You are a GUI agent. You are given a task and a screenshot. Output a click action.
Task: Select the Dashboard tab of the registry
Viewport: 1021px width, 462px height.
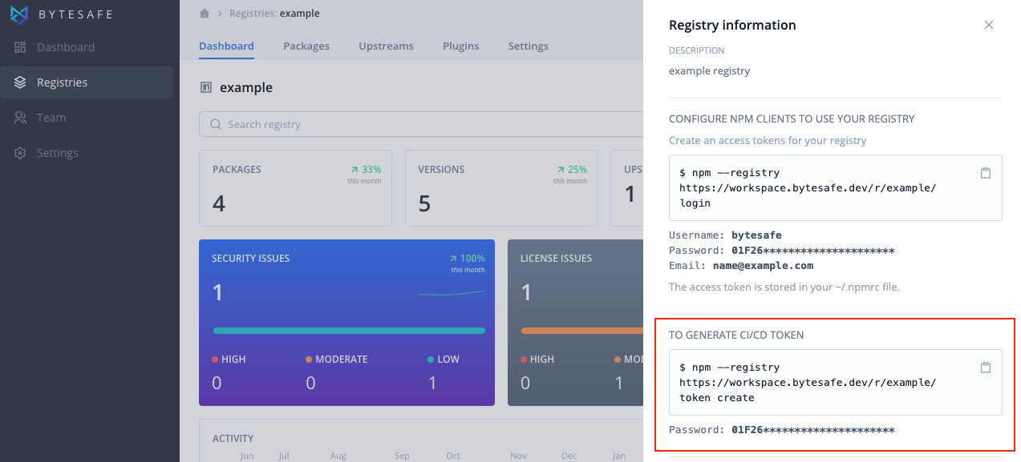[226, 46]
